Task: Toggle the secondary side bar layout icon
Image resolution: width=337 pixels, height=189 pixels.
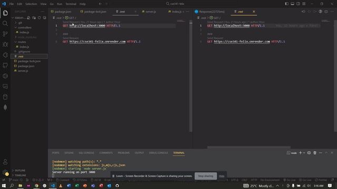Action: (298, 4)
